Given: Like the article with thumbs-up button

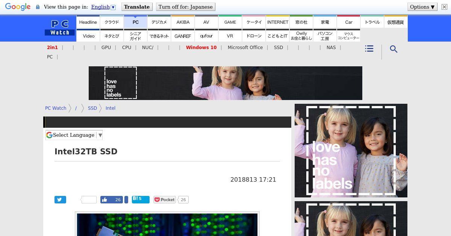Looking at the screenshot, I should coord(112,200).
